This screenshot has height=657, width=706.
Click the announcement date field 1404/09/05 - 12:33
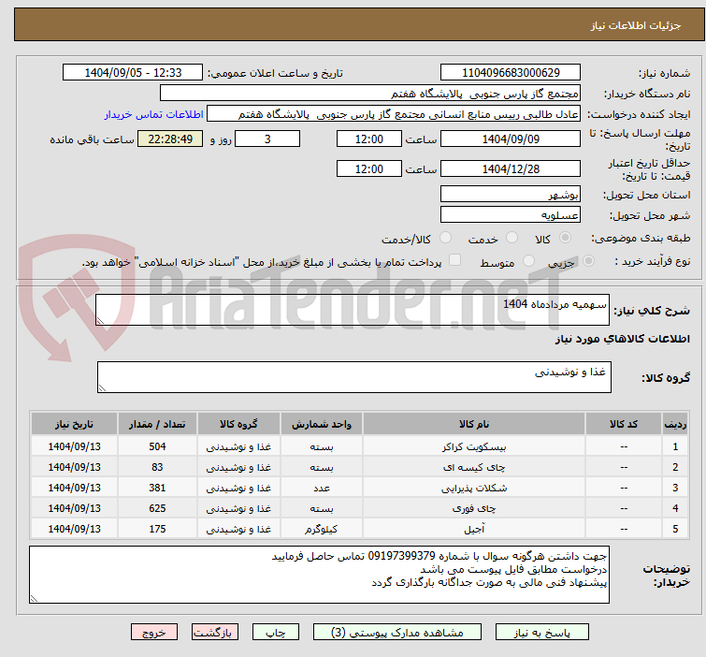point(133,73)
